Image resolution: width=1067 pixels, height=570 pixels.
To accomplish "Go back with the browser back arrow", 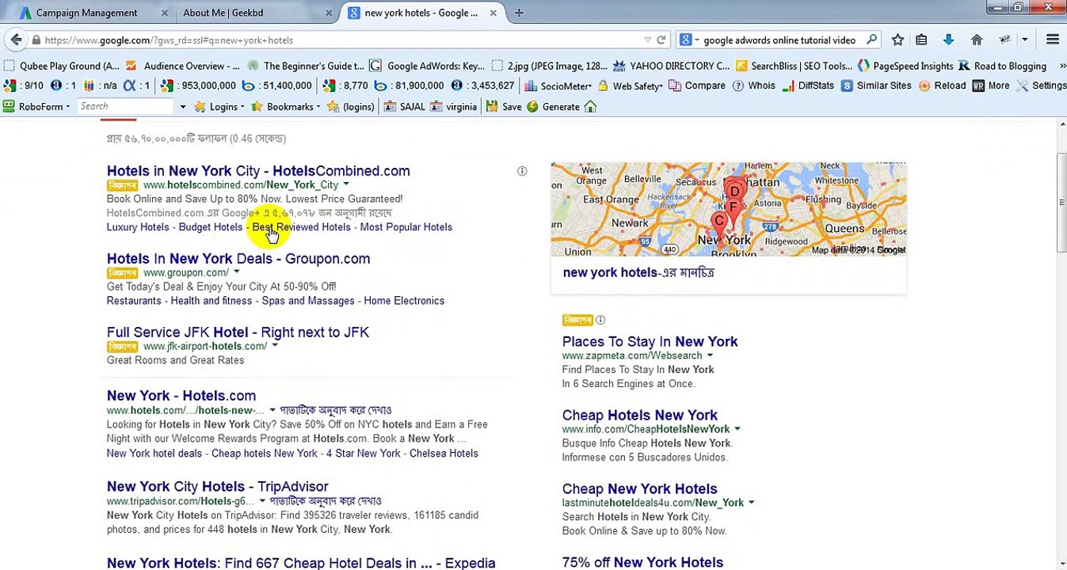I will (x=17, y=40).
